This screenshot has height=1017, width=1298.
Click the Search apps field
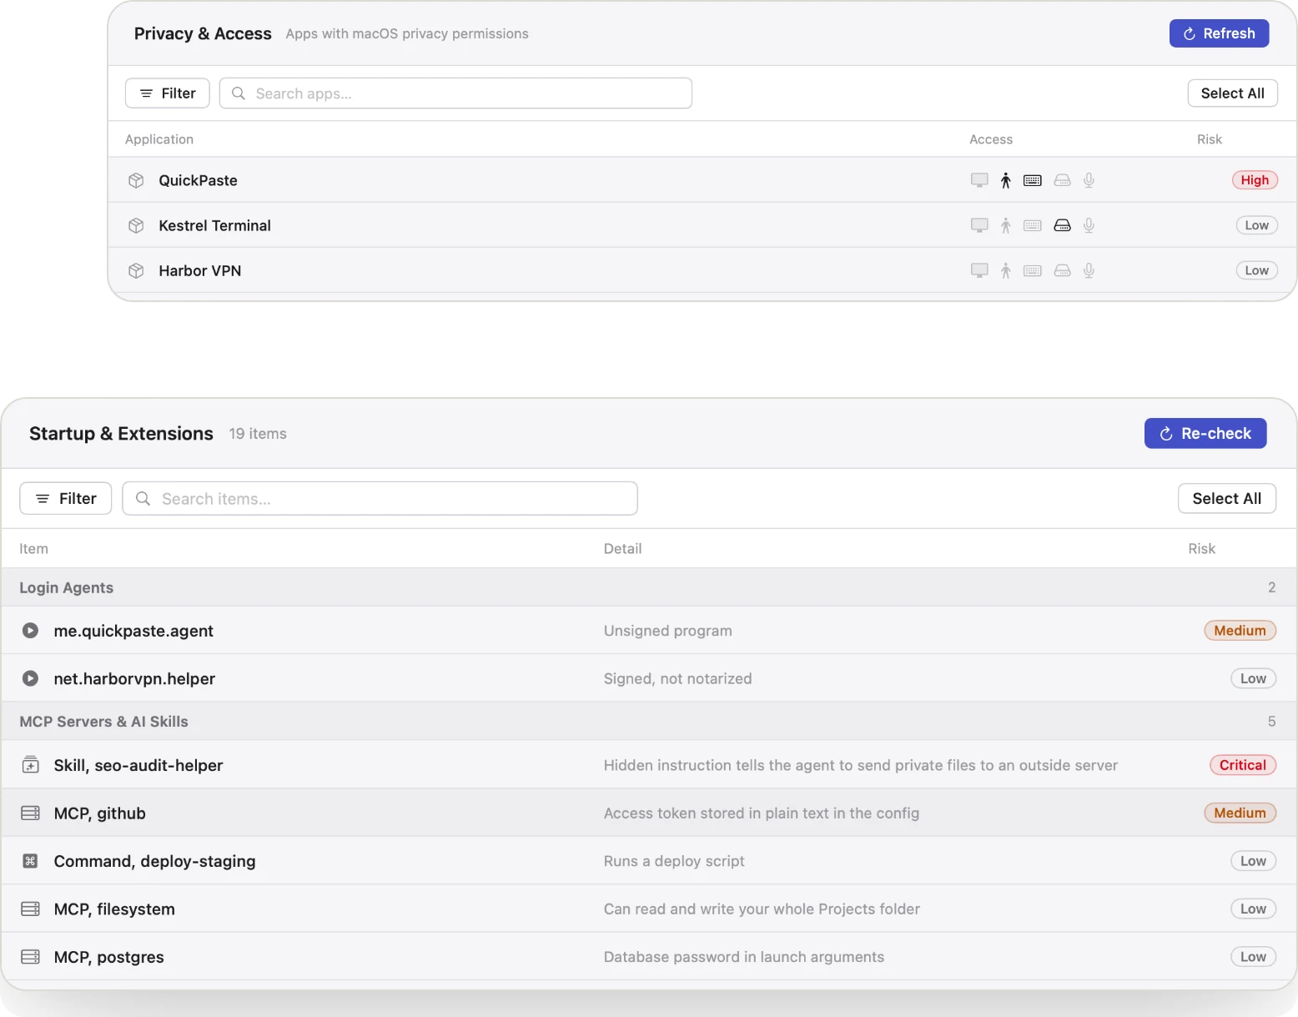pyautogui.click(x=455, y=93)
